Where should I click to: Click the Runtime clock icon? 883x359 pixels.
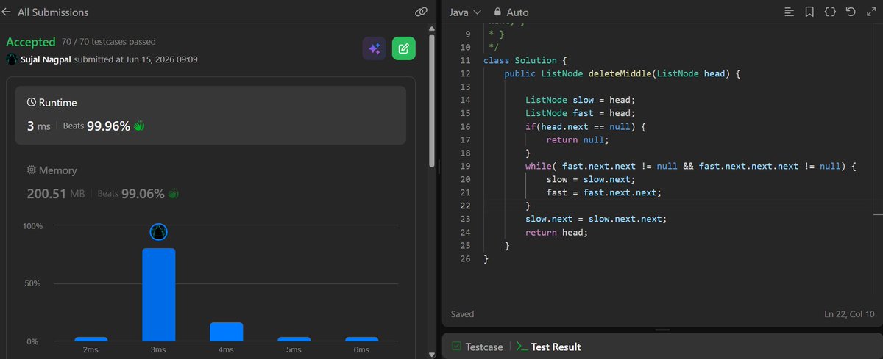coord(32,103)
